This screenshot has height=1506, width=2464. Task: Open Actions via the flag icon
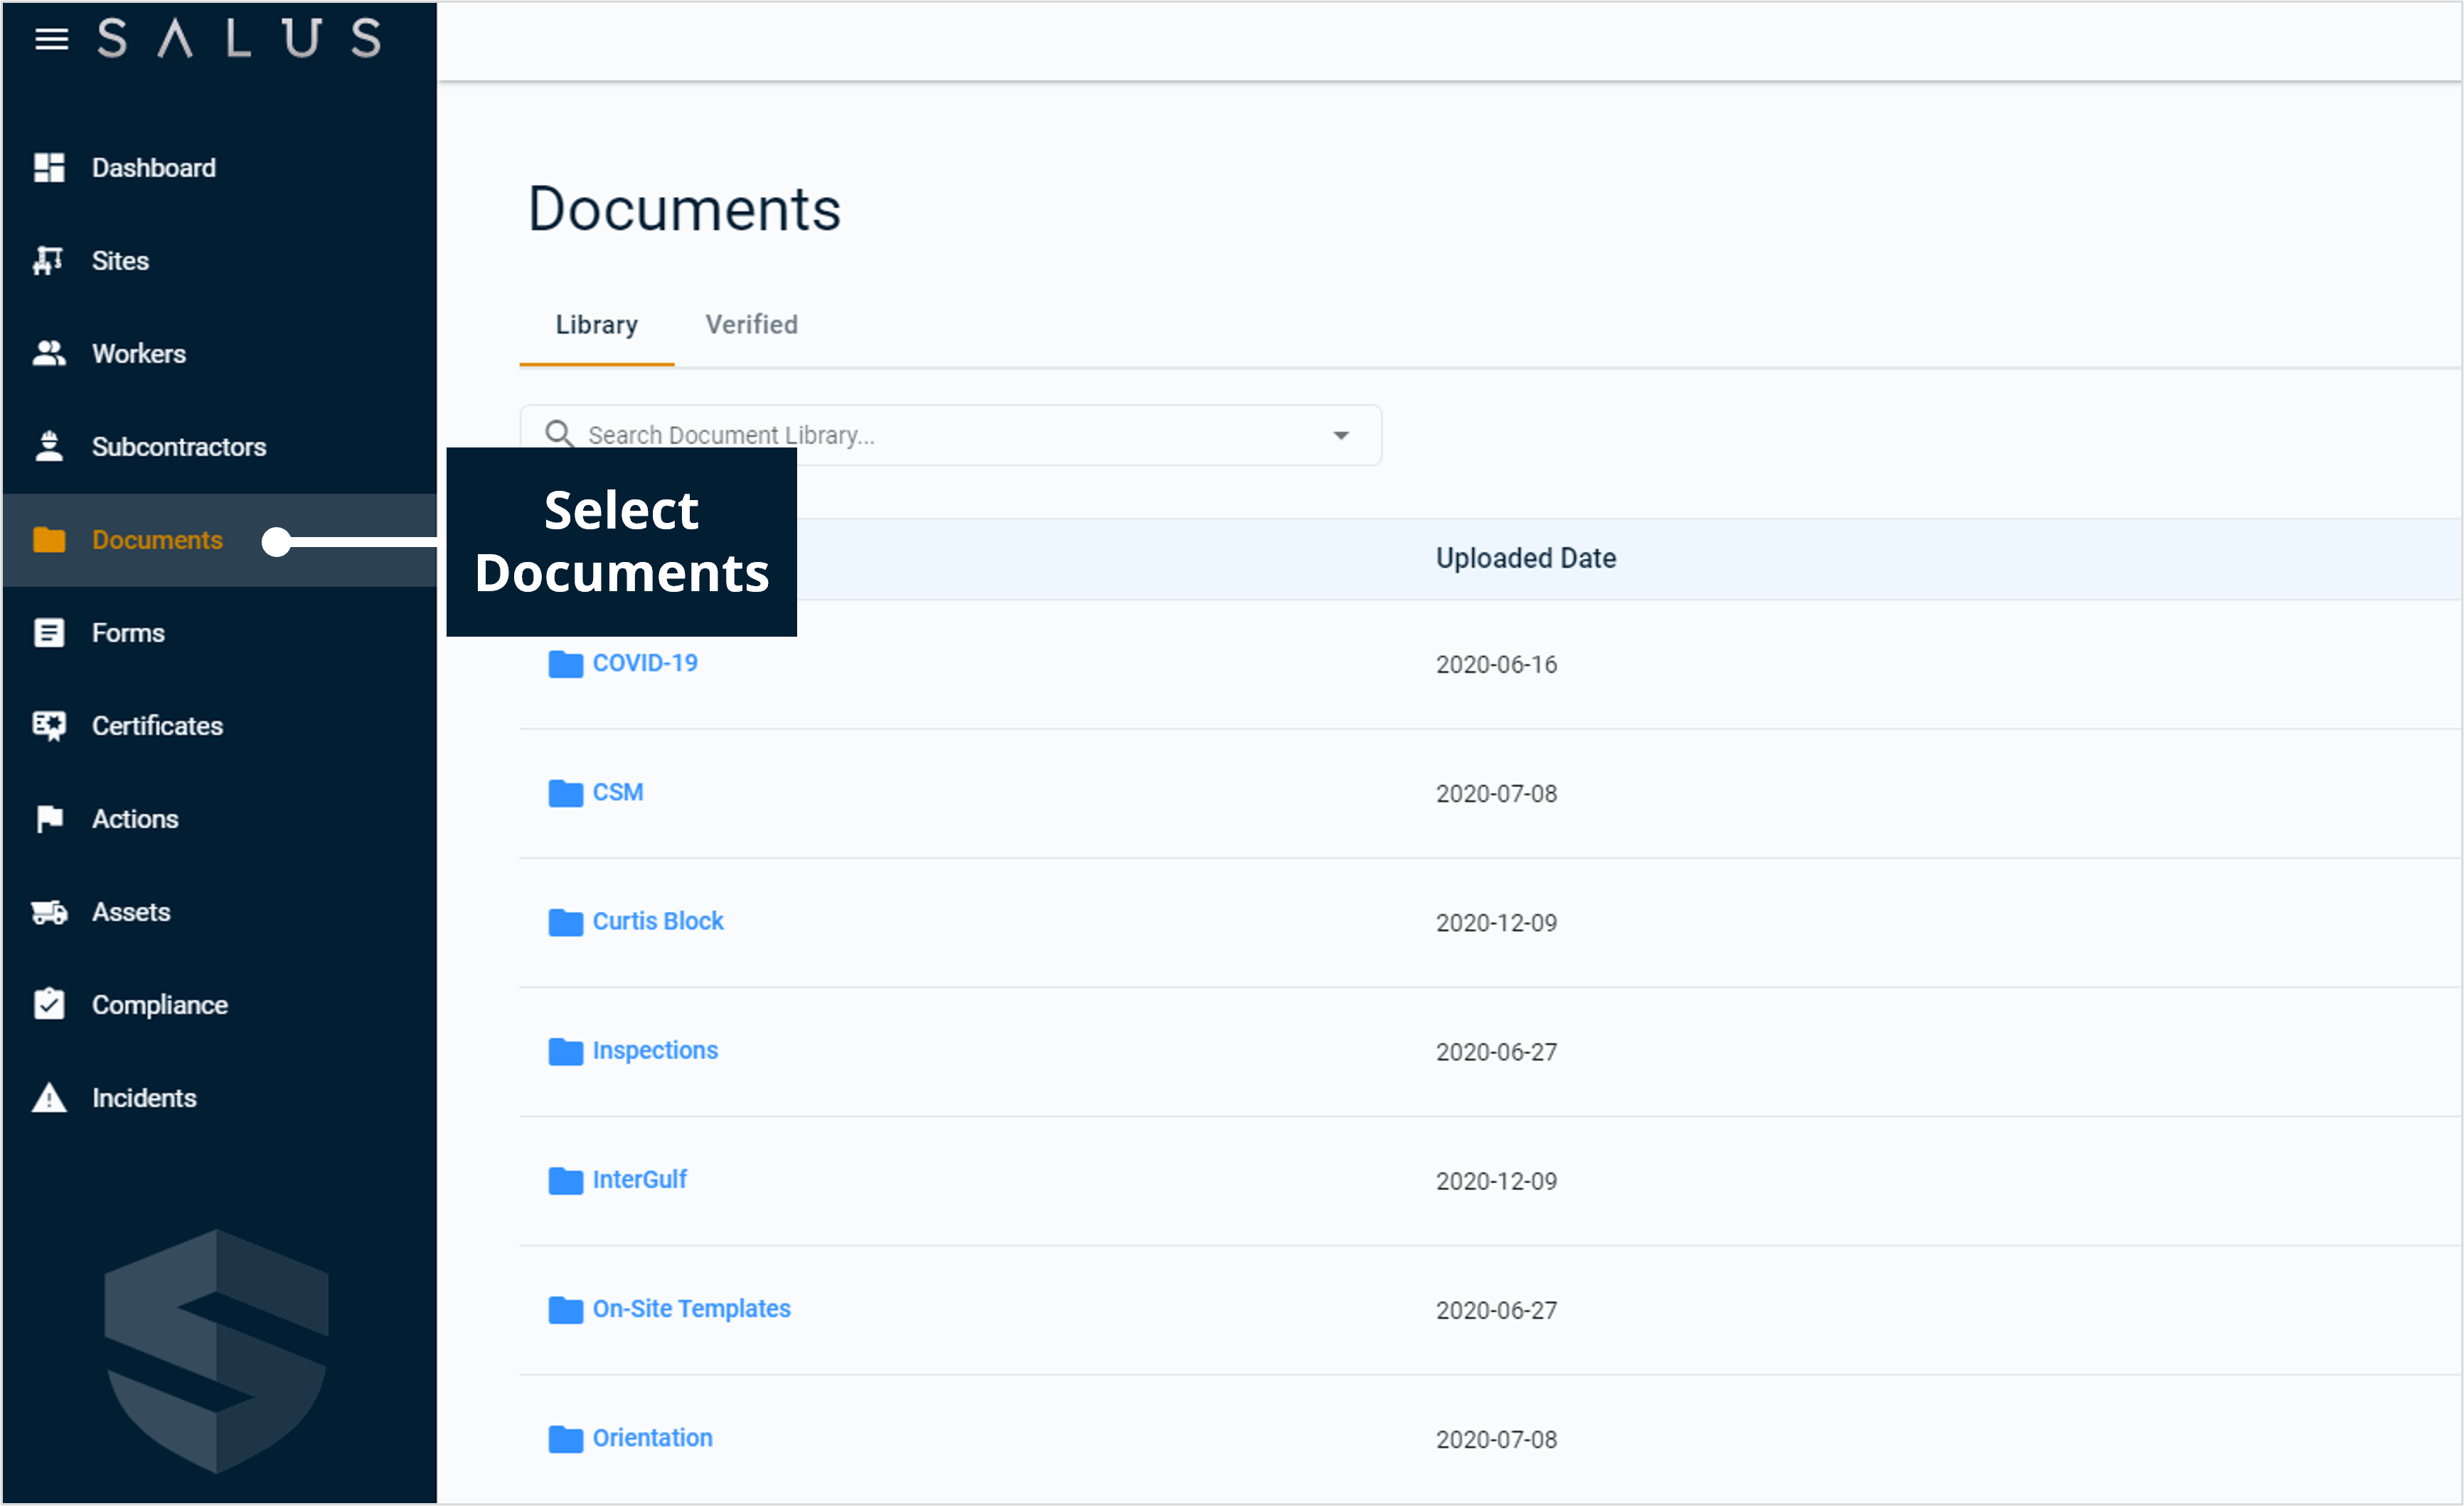pyautogui.click(x=49, y=817)
